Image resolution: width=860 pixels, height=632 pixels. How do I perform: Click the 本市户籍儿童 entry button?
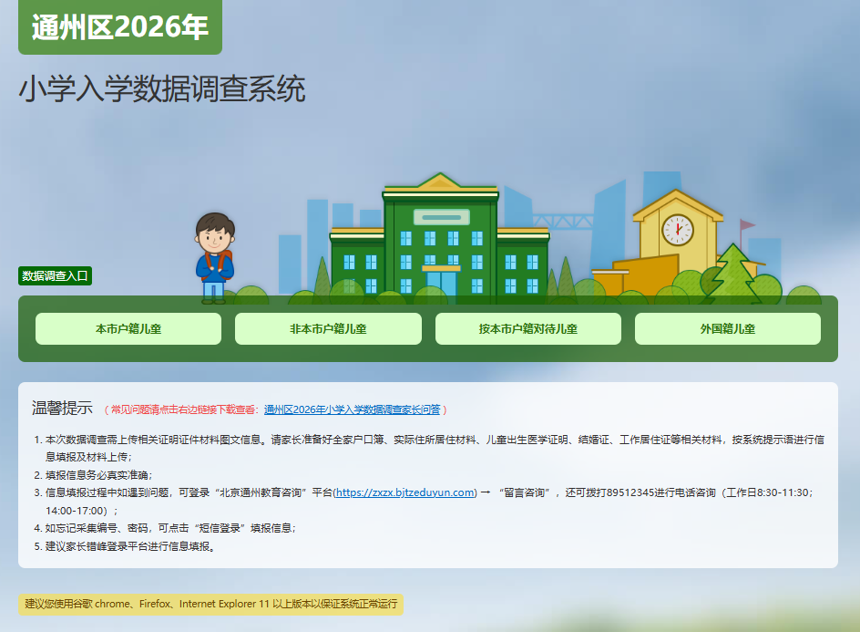coord(128,329)
